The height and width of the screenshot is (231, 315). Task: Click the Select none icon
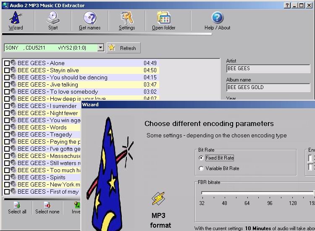[47, 205]
